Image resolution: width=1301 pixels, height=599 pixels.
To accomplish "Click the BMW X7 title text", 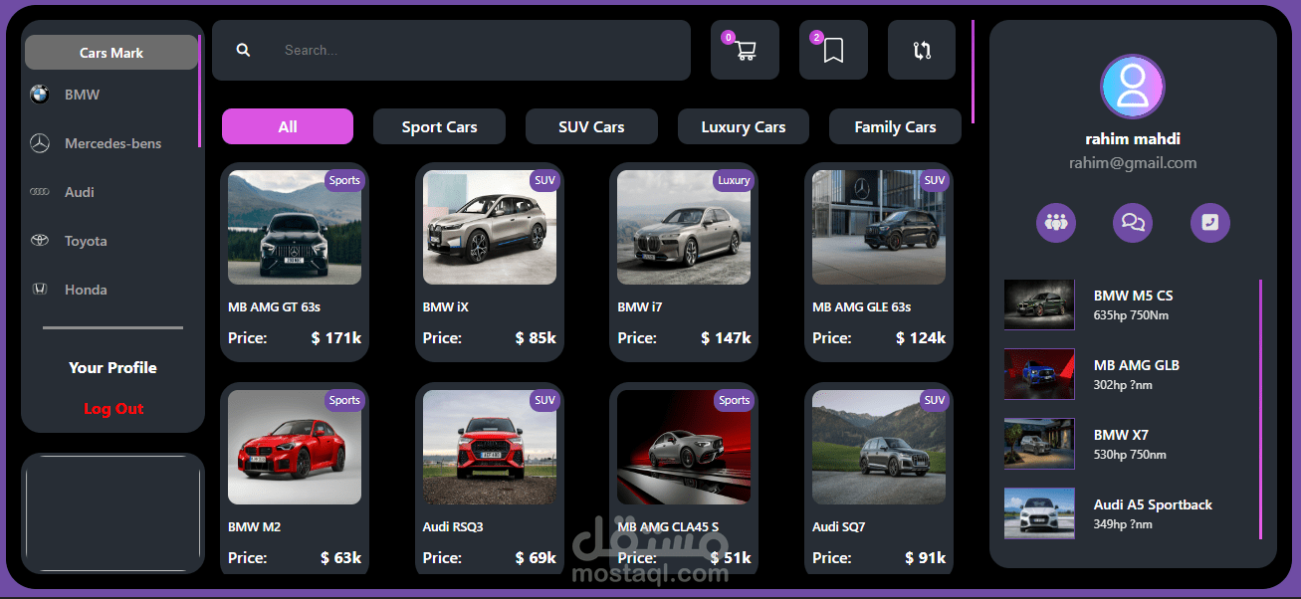I will click(1121, 435).
